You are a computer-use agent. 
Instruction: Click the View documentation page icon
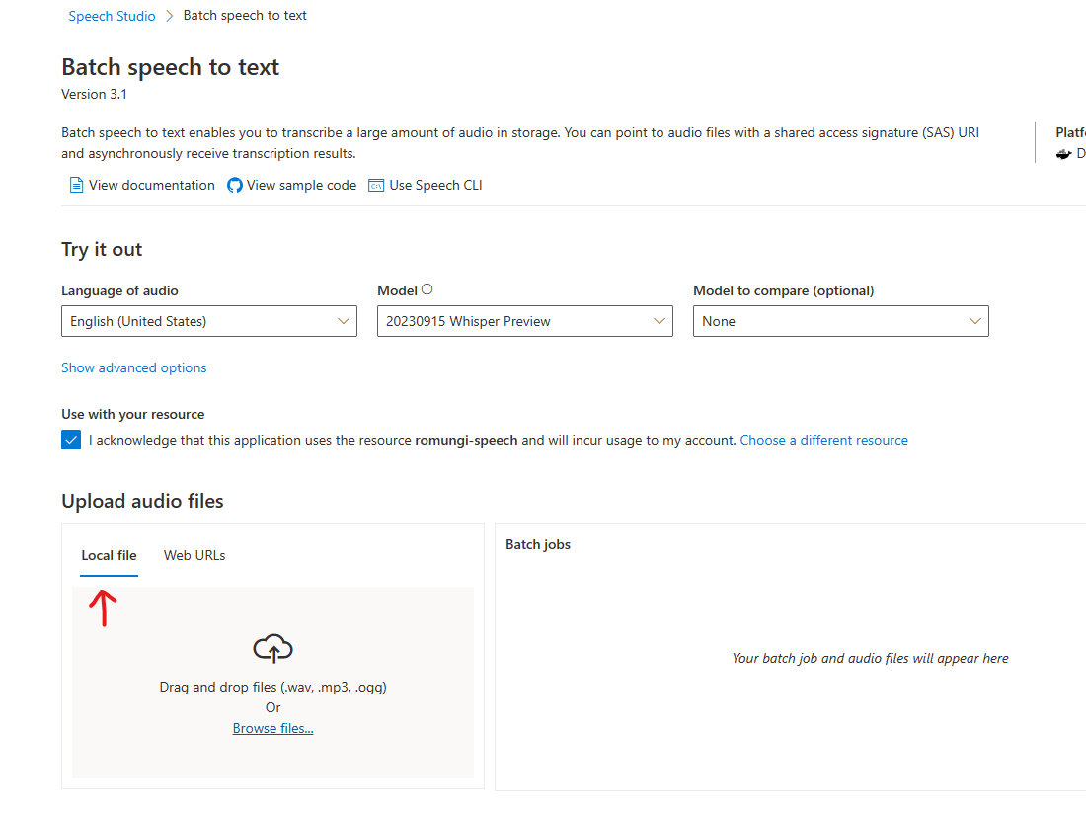coord(76,186)
